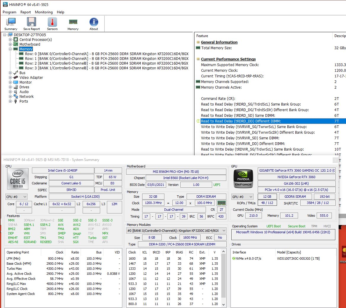This screenshot has height=308, width=346.
Task: Open the memory module selector dropdown
Action: coord(176,231)
